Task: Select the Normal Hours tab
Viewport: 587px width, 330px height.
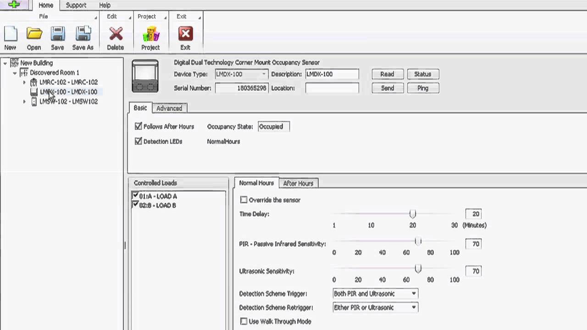Action: (x=256, y=183)
